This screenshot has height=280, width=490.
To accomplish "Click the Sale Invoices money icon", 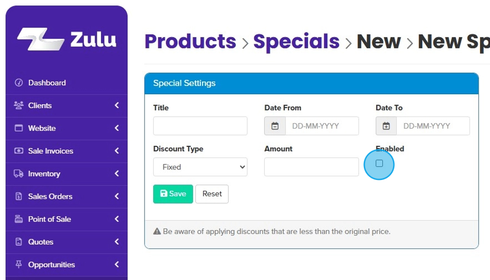I will pyautogui.click(x=19, y=151).
